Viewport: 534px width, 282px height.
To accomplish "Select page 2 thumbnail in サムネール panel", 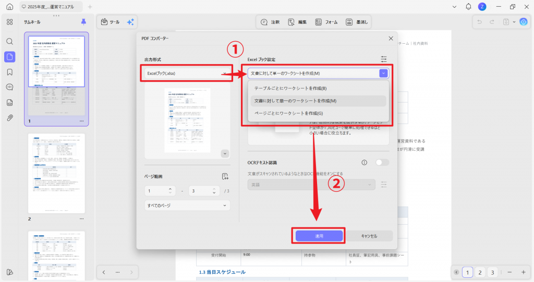I will [56, 173].
